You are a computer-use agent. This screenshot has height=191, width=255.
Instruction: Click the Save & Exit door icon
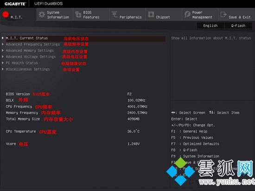point(223,14)
